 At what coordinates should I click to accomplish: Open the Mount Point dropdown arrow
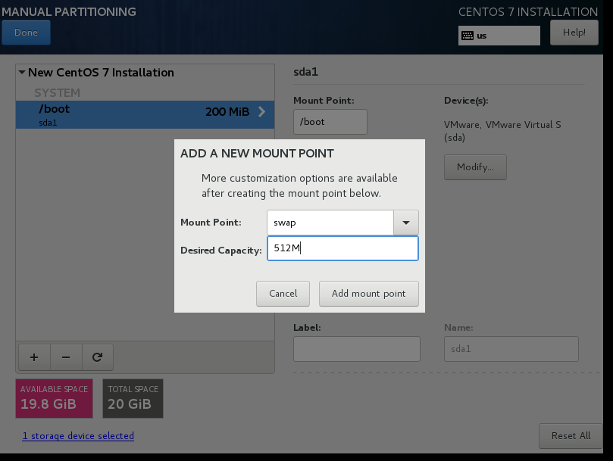[406, 223]
